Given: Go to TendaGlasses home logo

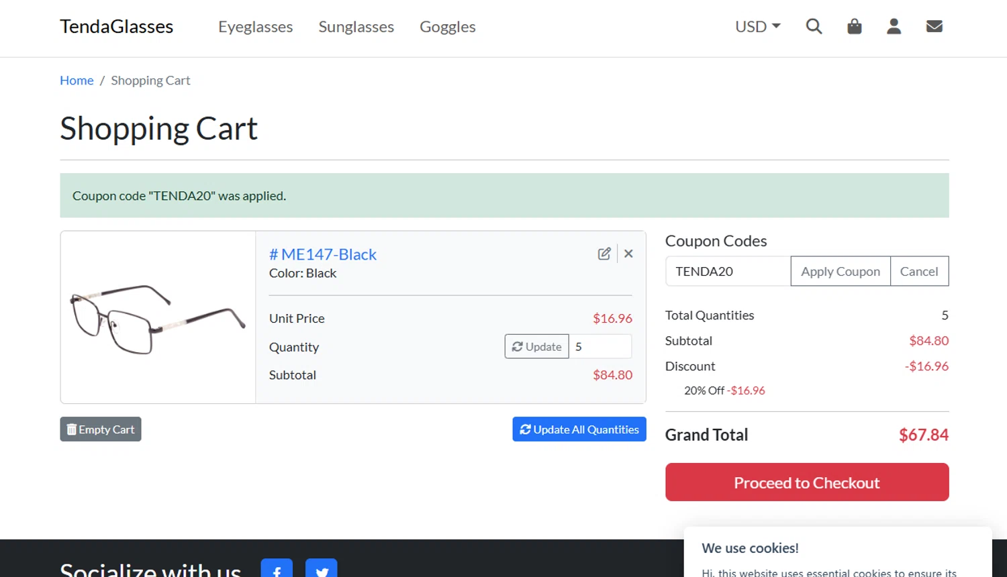Looking at the screenshot, I should (117, 27).
